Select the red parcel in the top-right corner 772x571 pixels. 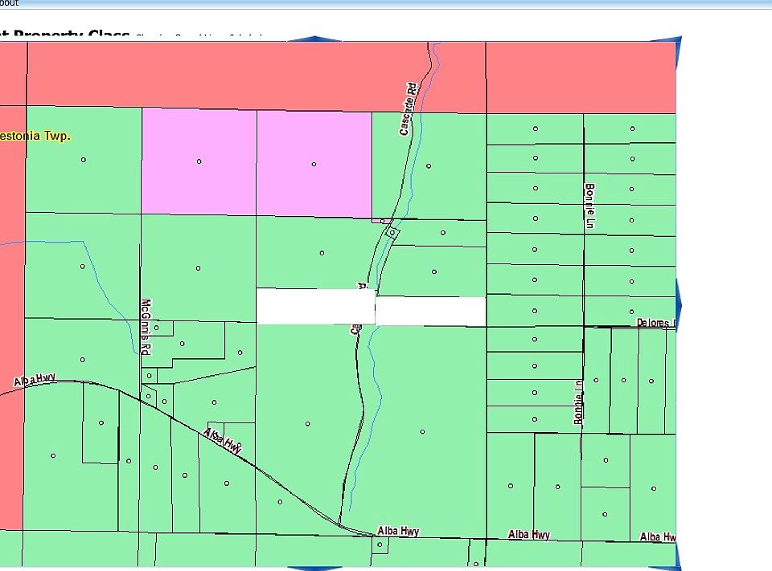581,77
